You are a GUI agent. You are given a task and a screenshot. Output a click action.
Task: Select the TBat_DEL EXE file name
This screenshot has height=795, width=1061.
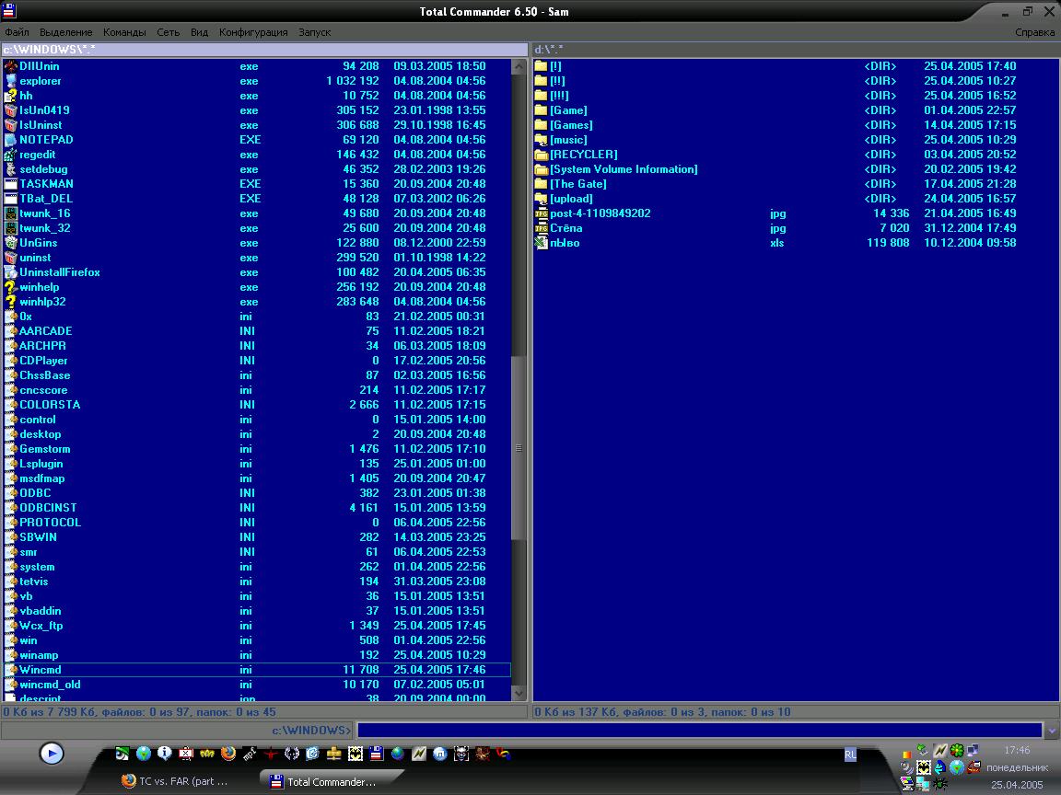pos(46,199)
